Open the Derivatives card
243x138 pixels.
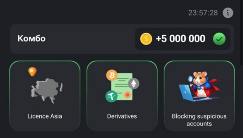pos(122,96)
